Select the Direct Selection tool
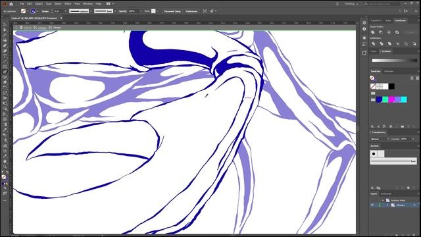421x237 pixels. [x=5, y=30]
